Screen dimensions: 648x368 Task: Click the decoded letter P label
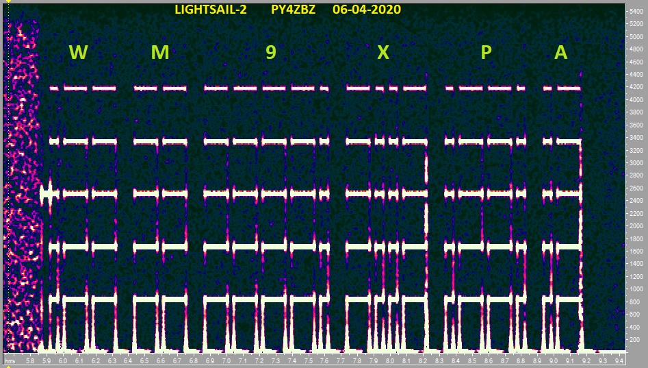(x=487, y=52)
